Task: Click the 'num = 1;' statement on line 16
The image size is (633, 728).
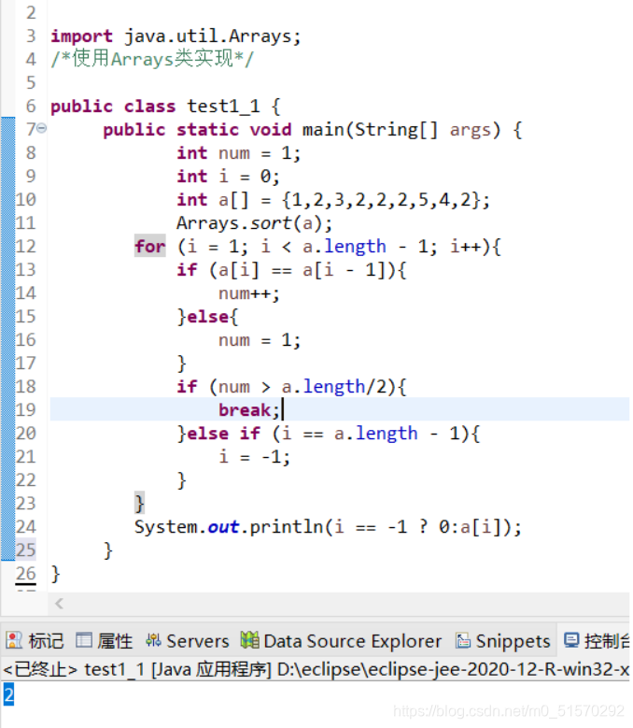Action: click(x=260, y=340)
